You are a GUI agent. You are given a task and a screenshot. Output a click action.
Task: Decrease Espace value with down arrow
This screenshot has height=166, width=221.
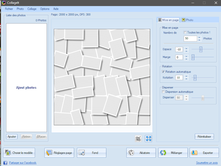[186, 51]
